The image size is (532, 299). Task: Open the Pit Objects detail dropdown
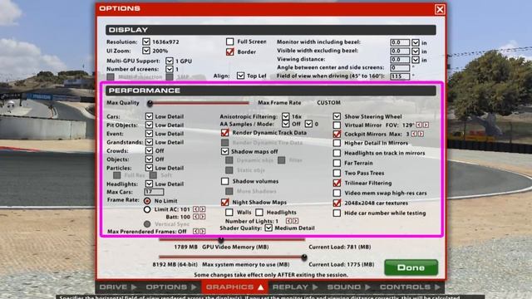149,125
